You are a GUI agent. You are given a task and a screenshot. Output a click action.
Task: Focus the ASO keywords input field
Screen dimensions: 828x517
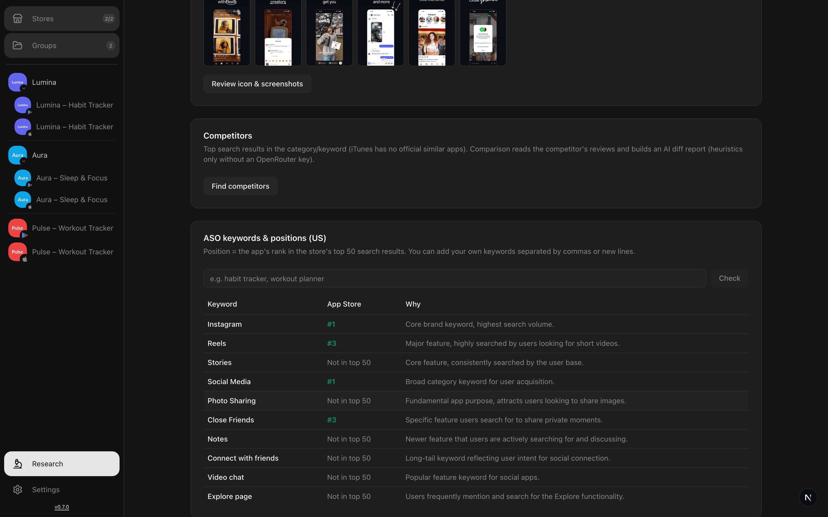455,278
